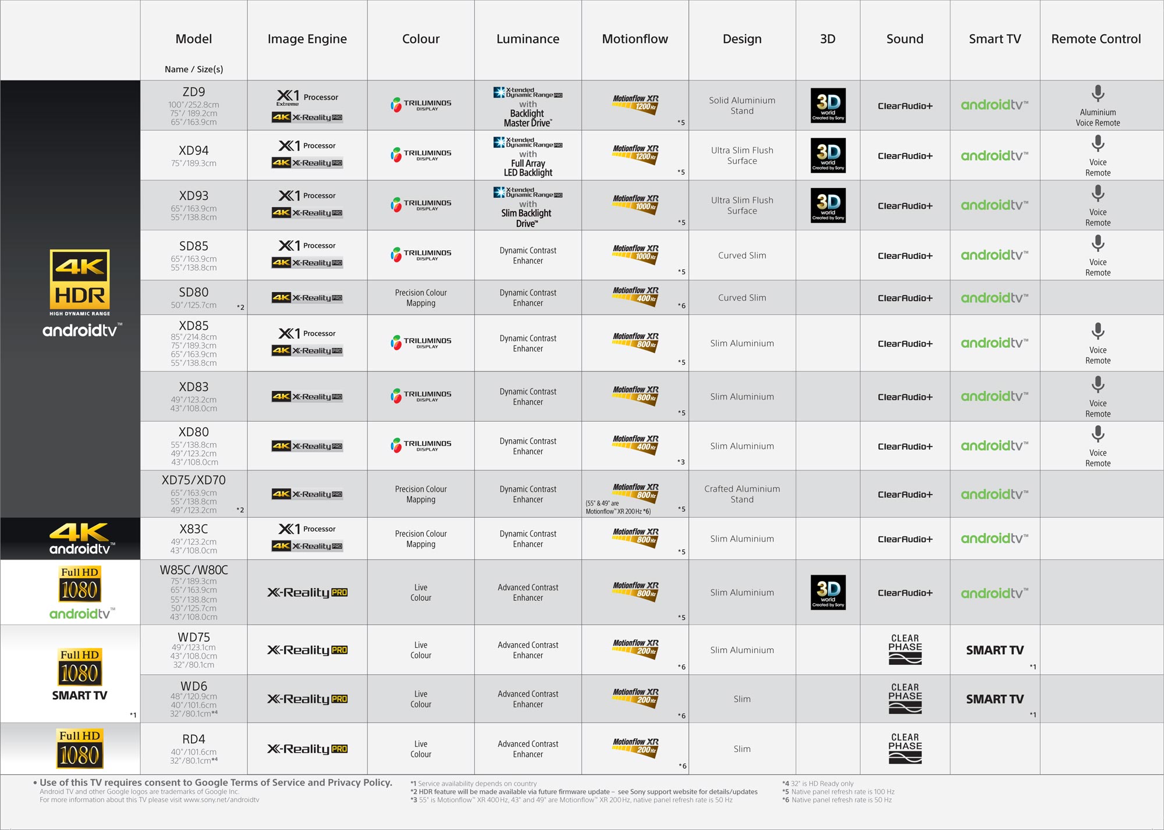This screenshot has height=830, width=1164.
Task: Select the ZD9 model name cell
Action: pos(194,90)
